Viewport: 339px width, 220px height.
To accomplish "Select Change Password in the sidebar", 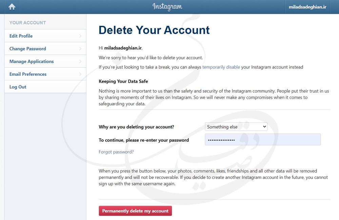I will (28, 49).
